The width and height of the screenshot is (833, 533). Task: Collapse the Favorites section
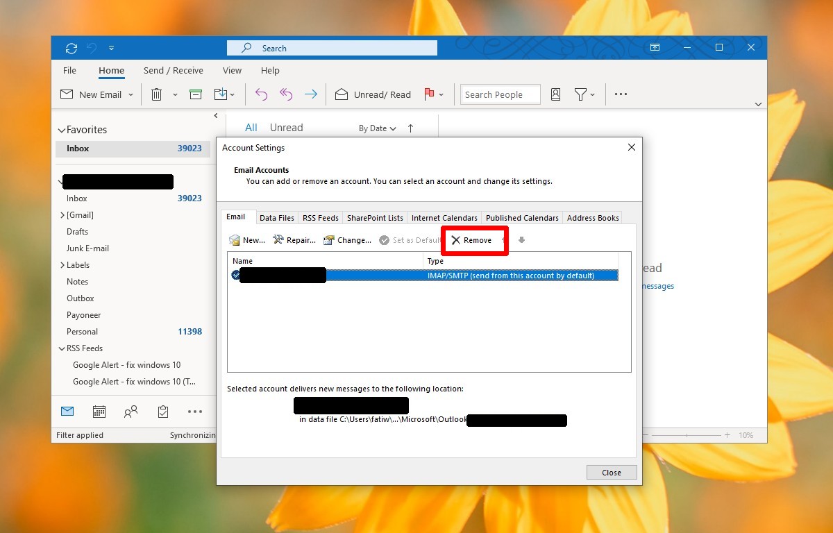62,130
